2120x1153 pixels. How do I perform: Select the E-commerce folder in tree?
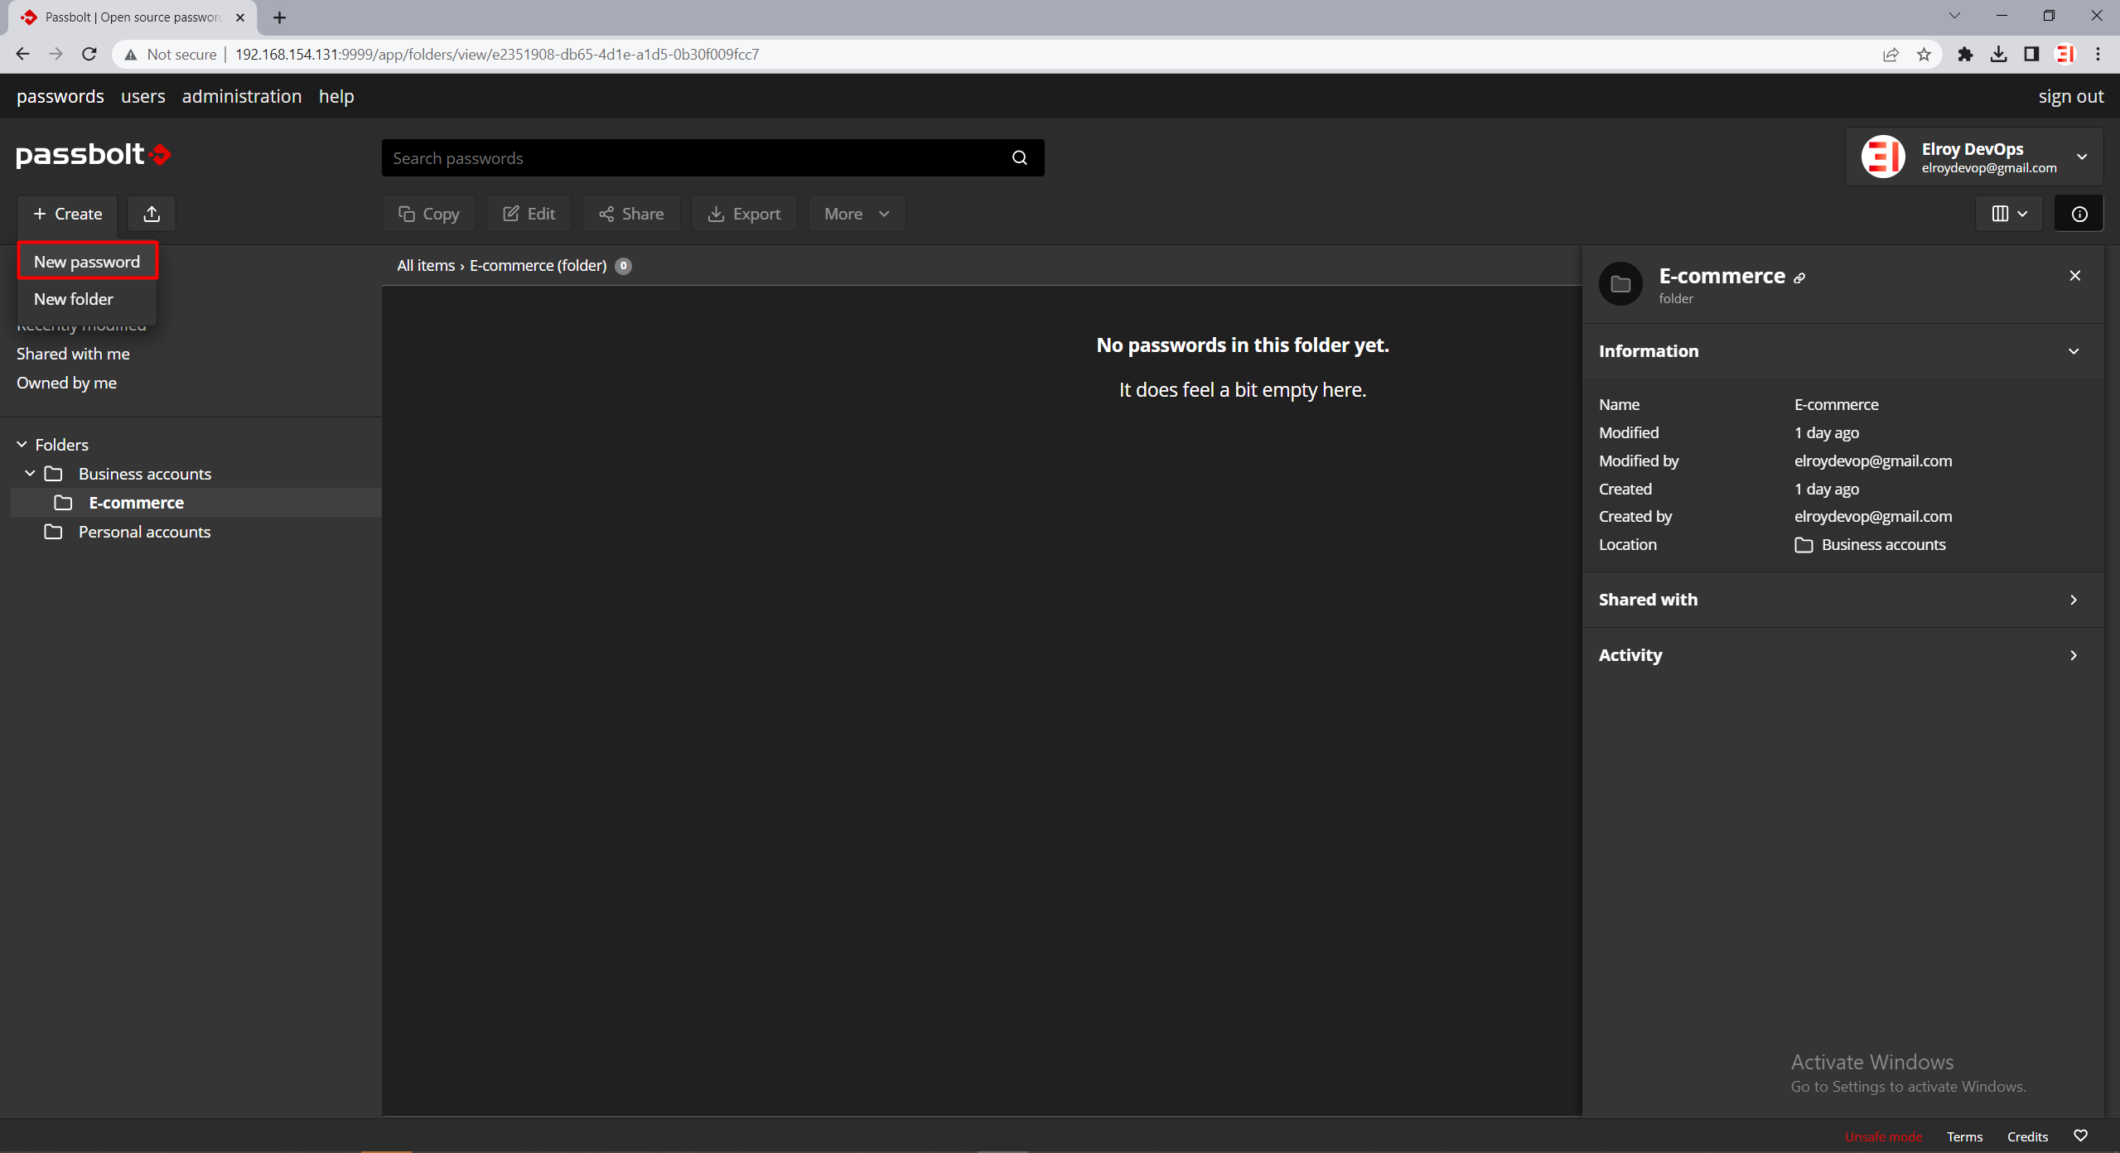(137, 503)
